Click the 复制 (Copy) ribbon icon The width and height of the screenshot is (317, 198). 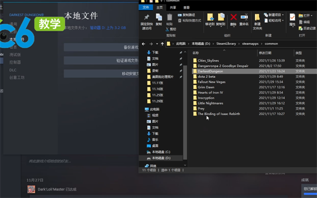pos(158,17)
